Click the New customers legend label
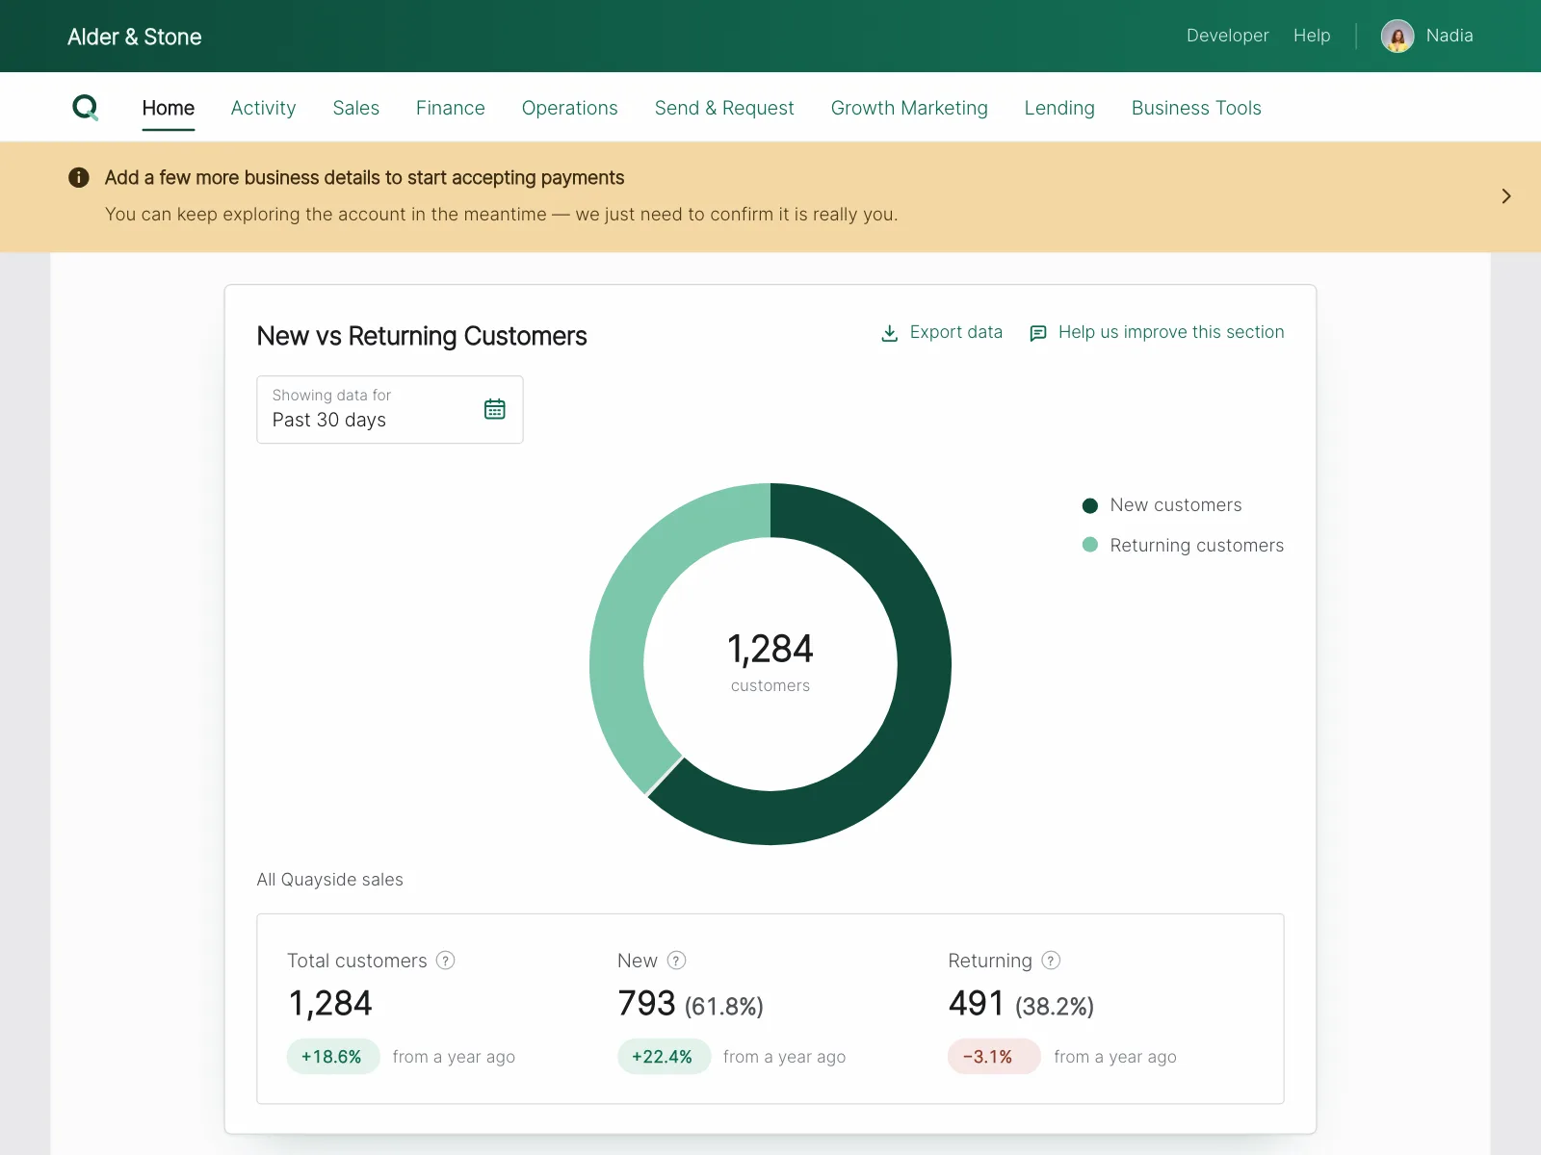1541x1155 pixels. [1176, 505]
